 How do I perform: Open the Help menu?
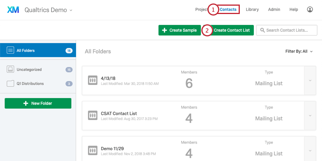[294, 9]
